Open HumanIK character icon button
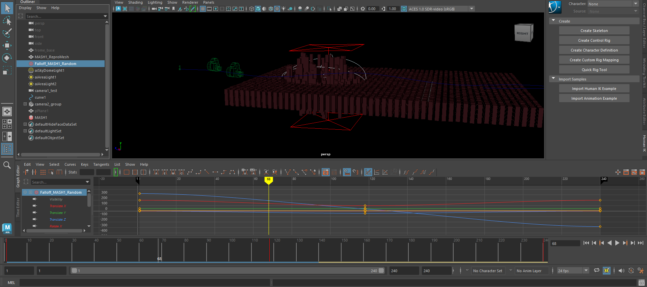This screenshot has width=647, height=287. 555,7
